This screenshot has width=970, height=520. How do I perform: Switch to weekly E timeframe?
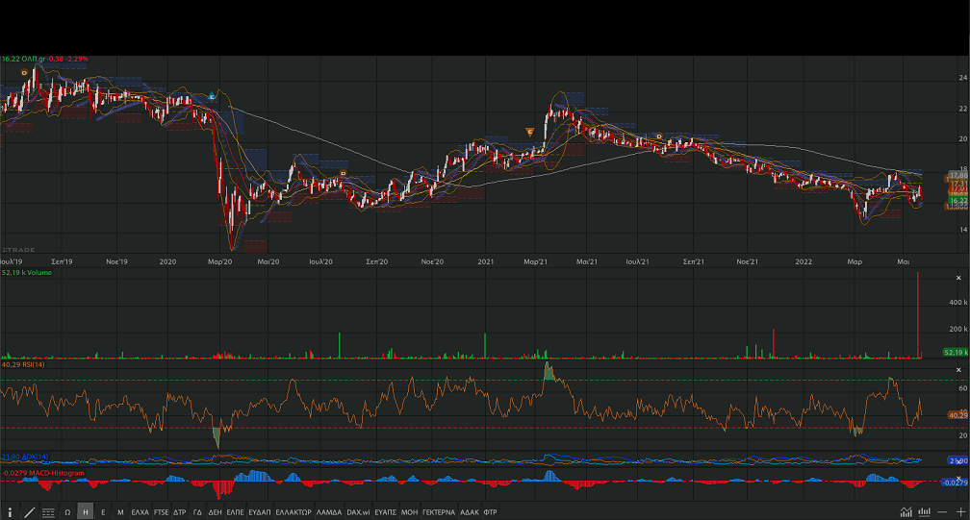coord(103,512)
